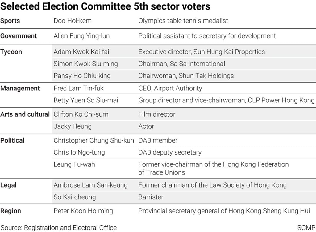Screen dimensions: 316x232
Task: Click the name 'Betty Yuen So Siu-mai'
Action: tap(86, 100)
